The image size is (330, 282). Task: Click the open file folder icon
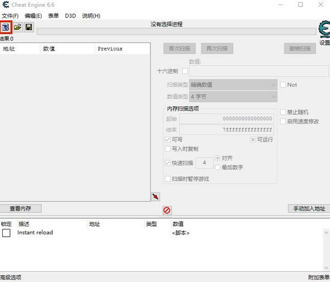[18, 26]
